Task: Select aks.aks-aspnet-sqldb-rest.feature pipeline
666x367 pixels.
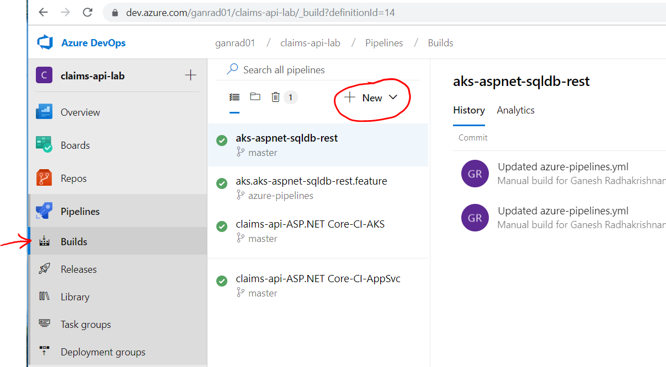Action: (318, 188)
